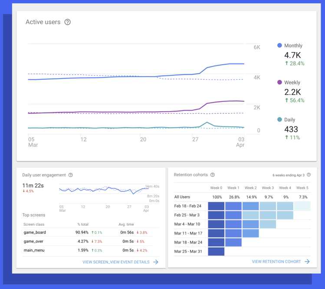Click the 11m 22s engagement time
This screenshot has height=289, width=325.
tap(33, 186)
